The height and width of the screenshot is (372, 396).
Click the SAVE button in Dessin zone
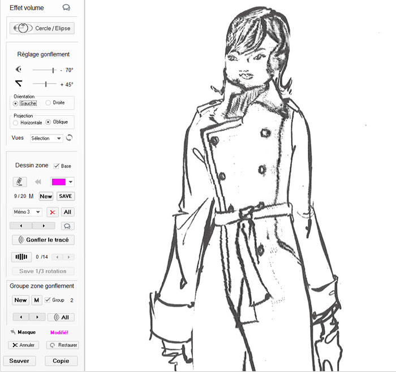(66, 196)
